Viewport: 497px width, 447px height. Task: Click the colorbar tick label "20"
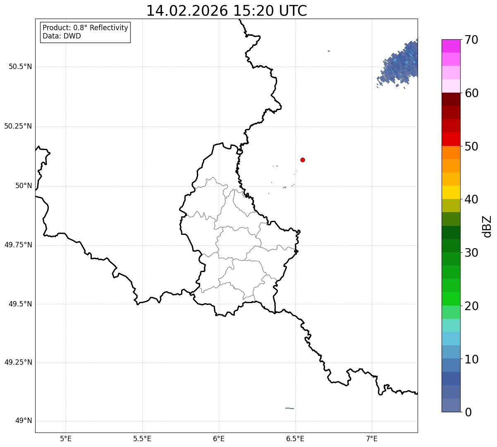click(x=471, y=306)
